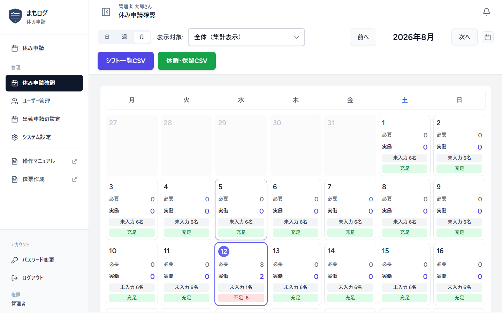
Task: Click the logout arrow icon
Action: coord(15,278)
